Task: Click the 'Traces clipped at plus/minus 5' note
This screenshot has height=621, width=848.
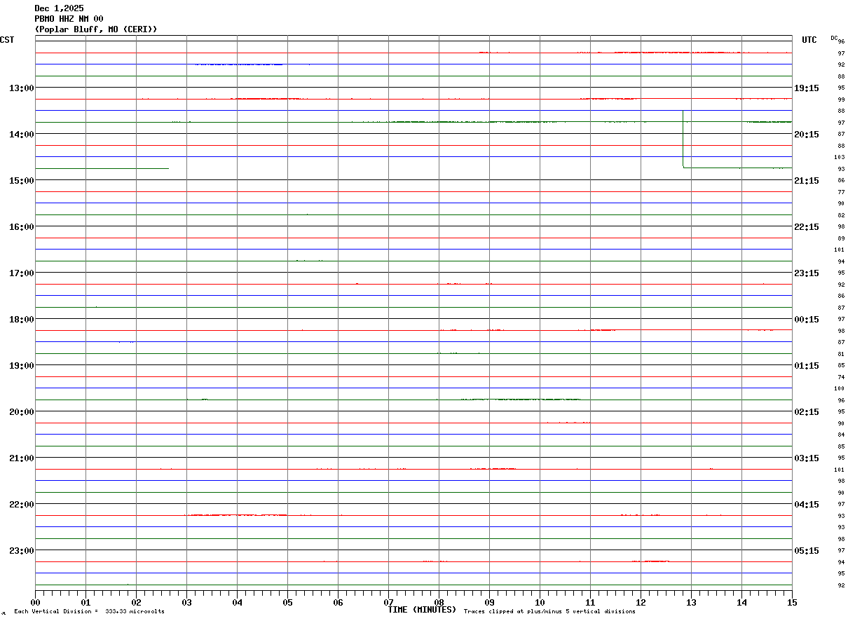Action: tap(549, 612)
